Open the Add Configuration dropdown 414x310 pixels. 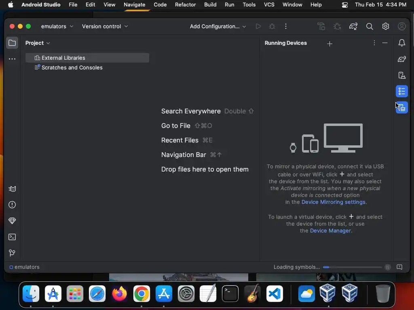coord(218,26)
